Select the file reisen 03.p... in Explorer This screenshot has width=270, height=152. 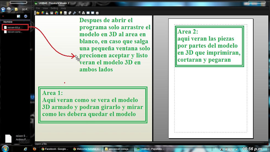[15, 28]
